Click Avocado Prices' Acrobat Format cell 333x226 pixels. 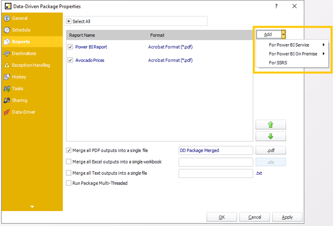[x=170, y=60]
